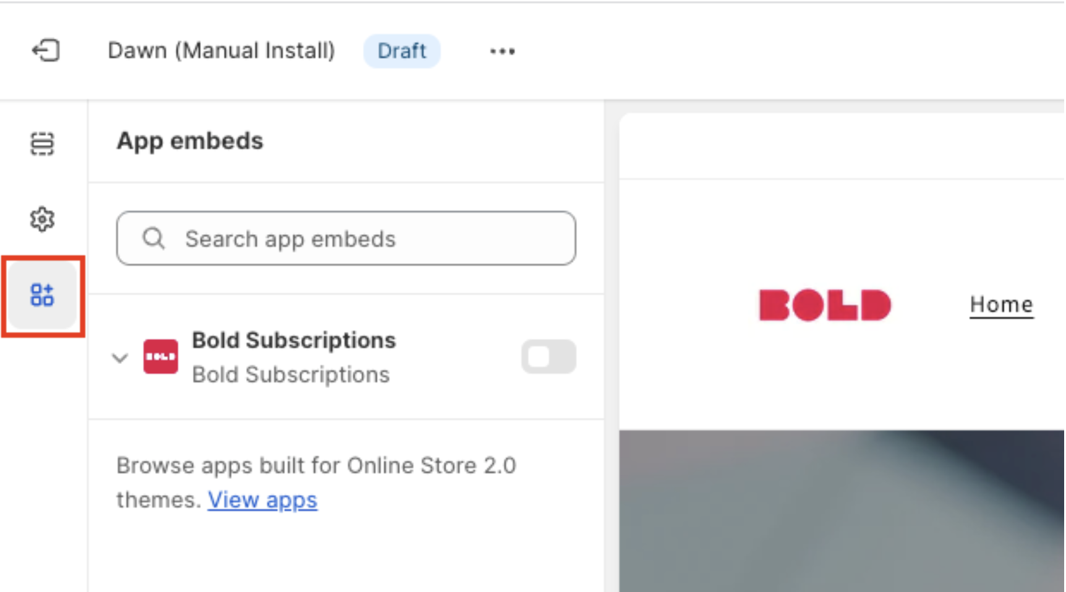Click the magnifier icon in search field

pyautogui.click(x=153, y=239)
